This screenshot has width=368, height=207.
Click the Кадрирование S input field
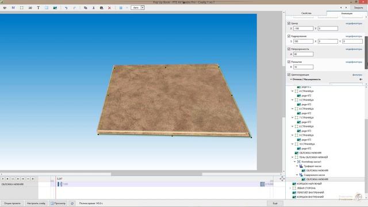point(303,41)
